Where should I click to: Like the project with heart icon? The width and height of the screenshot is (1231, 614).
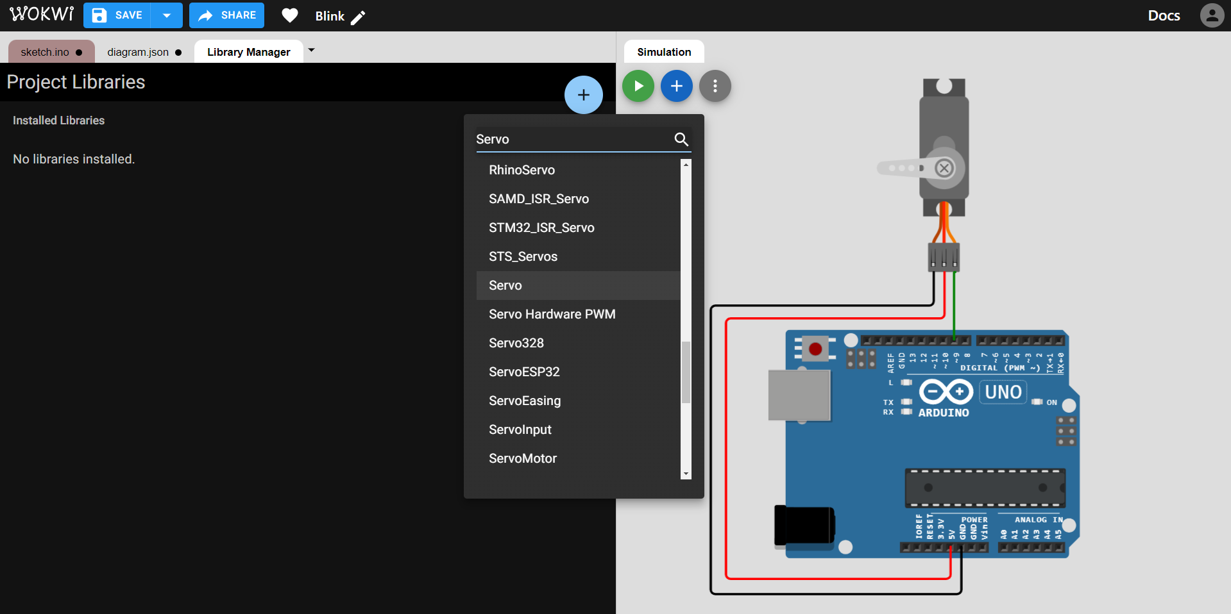tap(290, 15)
